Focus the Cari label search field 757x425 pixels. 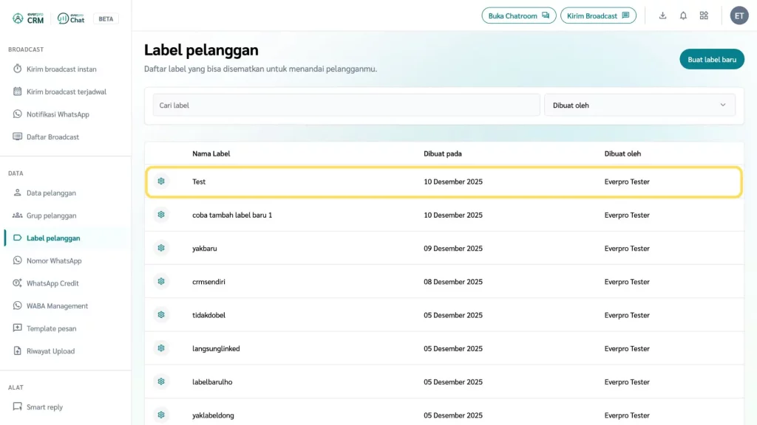coord(346,106)
